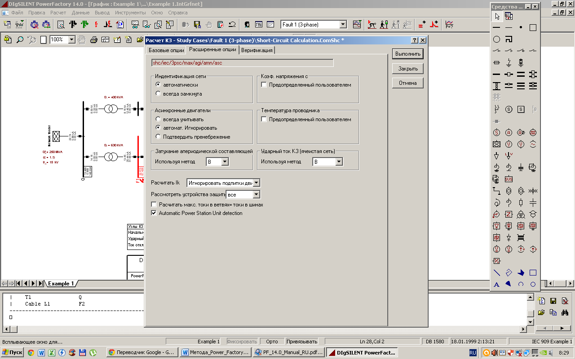
Task: Click the floppy save icon in output window
Action: click(x=553, y=301)
